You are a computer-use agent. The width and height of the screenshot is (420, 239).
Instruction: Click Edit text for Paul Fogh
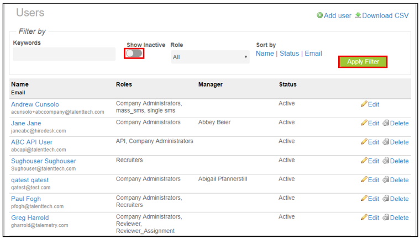[x=374, y=199]
